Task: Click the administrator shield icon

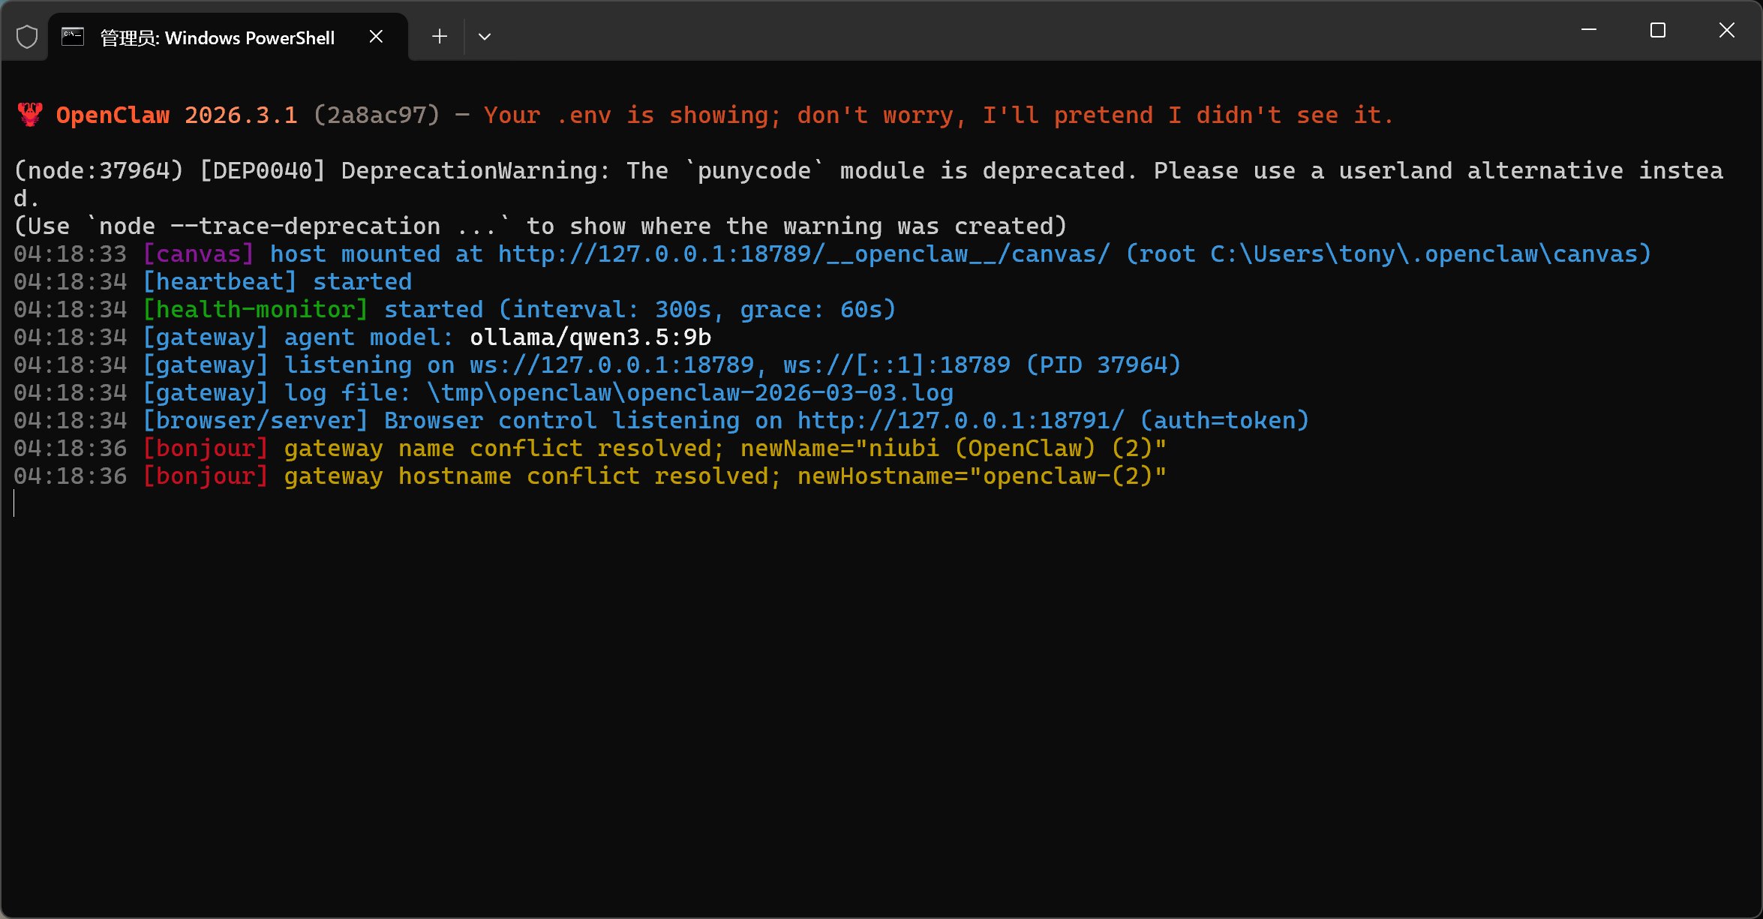Action: [27, 37]
